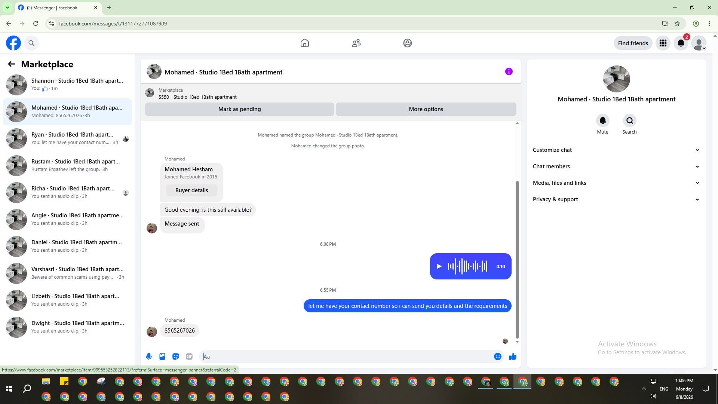Open the Groups icon in top navigation
The height and width of the screenshot is (404, 718).
[x=408, y=43]
